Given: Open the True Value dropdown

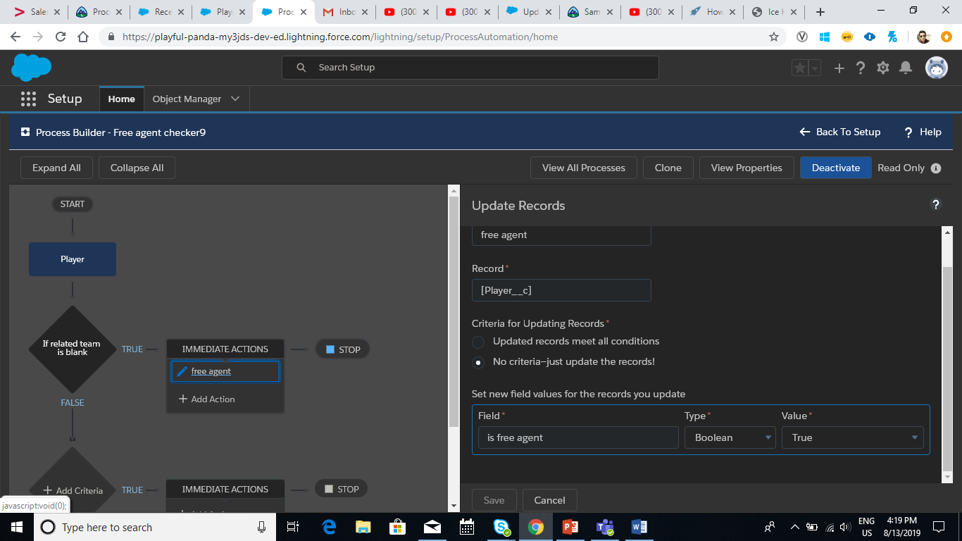Looking at the screenshot, I should (852, 437).
